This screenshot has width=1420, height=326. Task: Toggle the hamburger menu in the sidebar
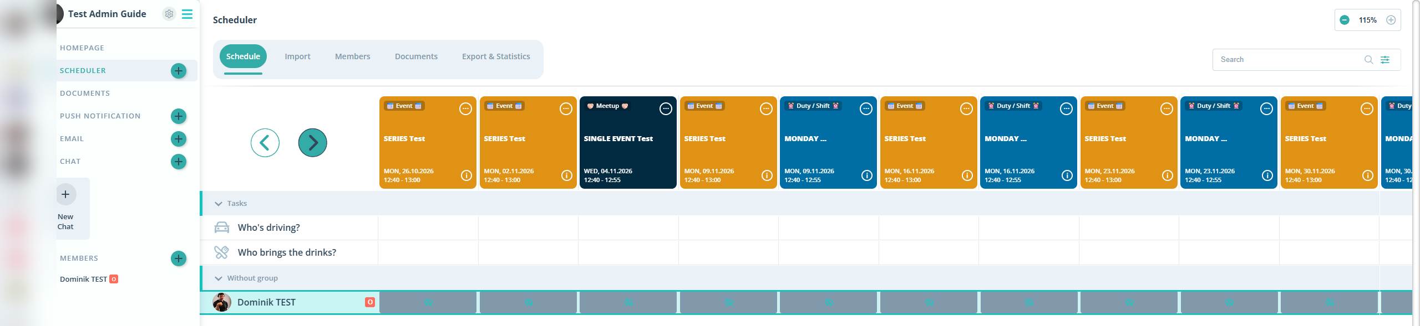(187, 14)
